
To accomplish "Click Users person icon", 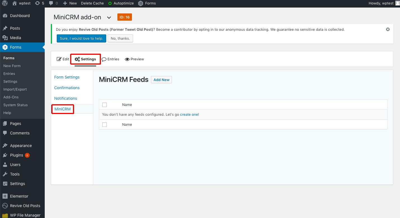I will 5,165.
